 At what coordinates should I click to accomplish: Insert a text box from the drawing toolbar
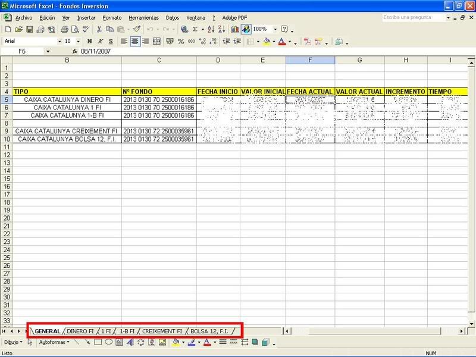pyautogui.click(x=120, y=343)
